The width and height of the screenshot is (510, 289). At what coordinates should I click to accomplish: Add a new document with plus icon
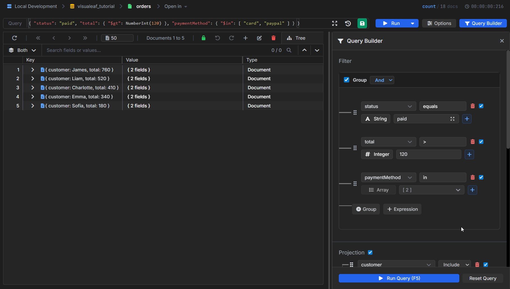tap(245, 38)
